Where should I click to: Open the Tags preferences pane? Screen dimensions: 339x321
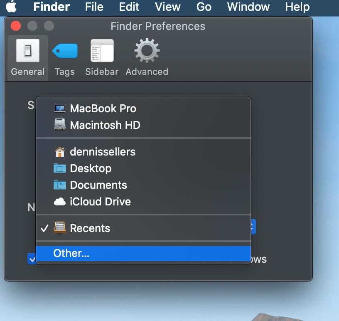tap(64, 52)
